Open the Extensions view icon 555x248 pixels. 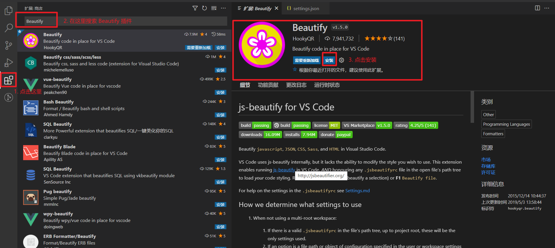[9, 80]
